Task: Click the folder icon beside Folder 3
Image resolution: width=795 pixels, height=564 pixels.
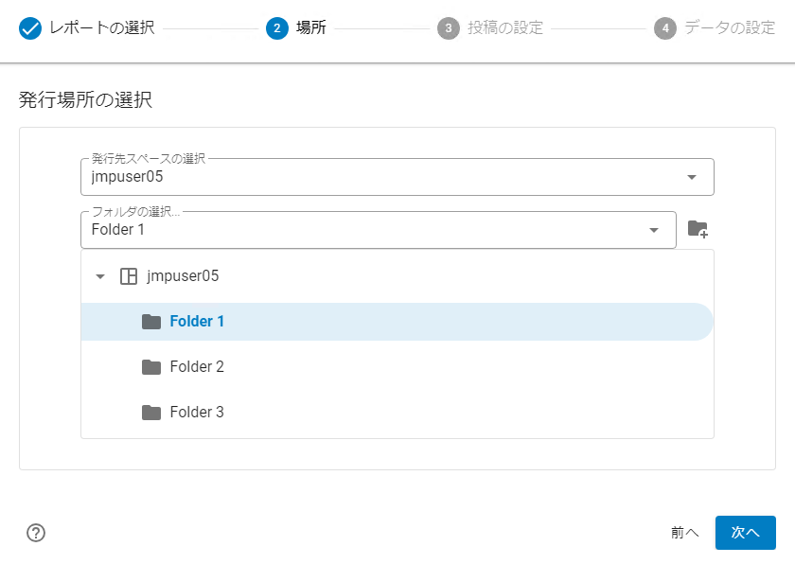Action: pyautogui.click(x=152, y=412)
